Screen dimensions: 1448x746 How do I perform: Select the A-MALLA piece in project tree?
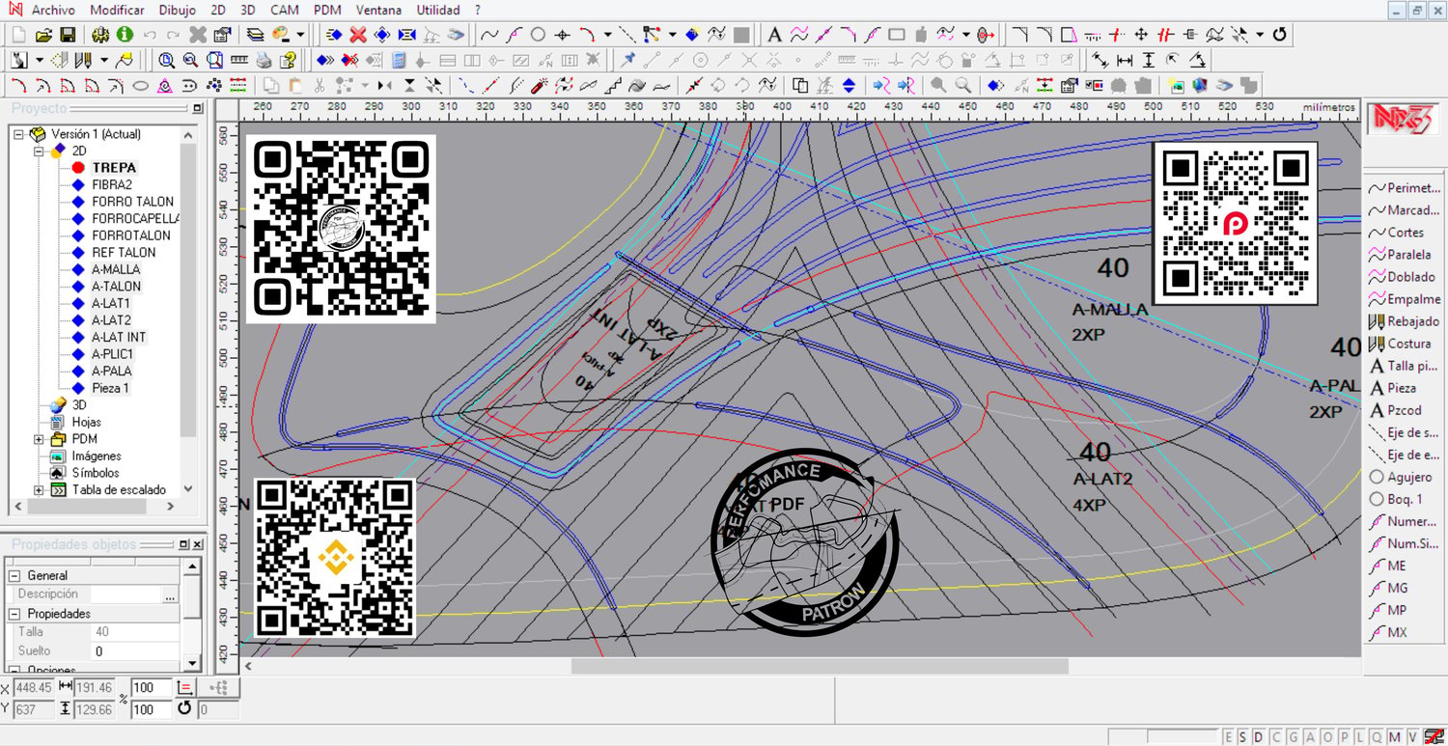(x=116, y=269)
